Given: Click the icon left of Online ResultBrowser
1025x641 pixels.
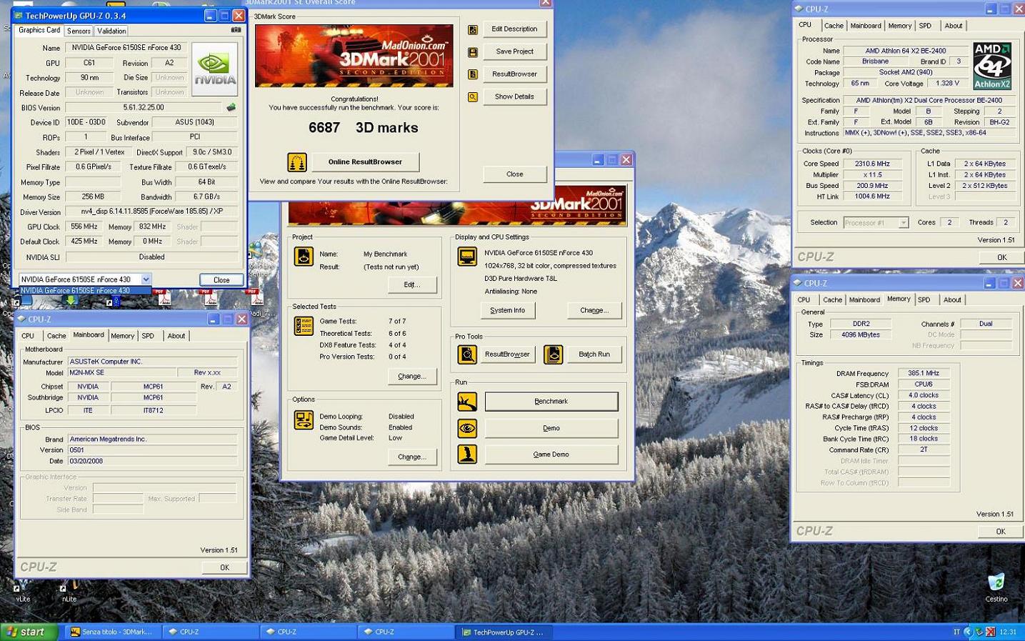Looking at the screenshot, I should (297, 162).
